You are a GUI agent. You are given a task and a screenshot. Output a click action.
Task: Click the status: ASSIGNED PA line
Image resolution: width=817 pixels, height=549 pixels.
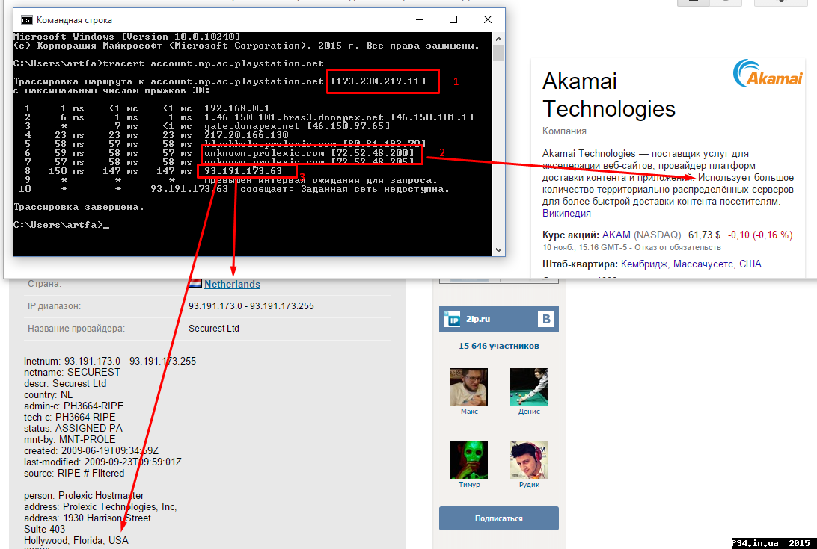point(73,428)
